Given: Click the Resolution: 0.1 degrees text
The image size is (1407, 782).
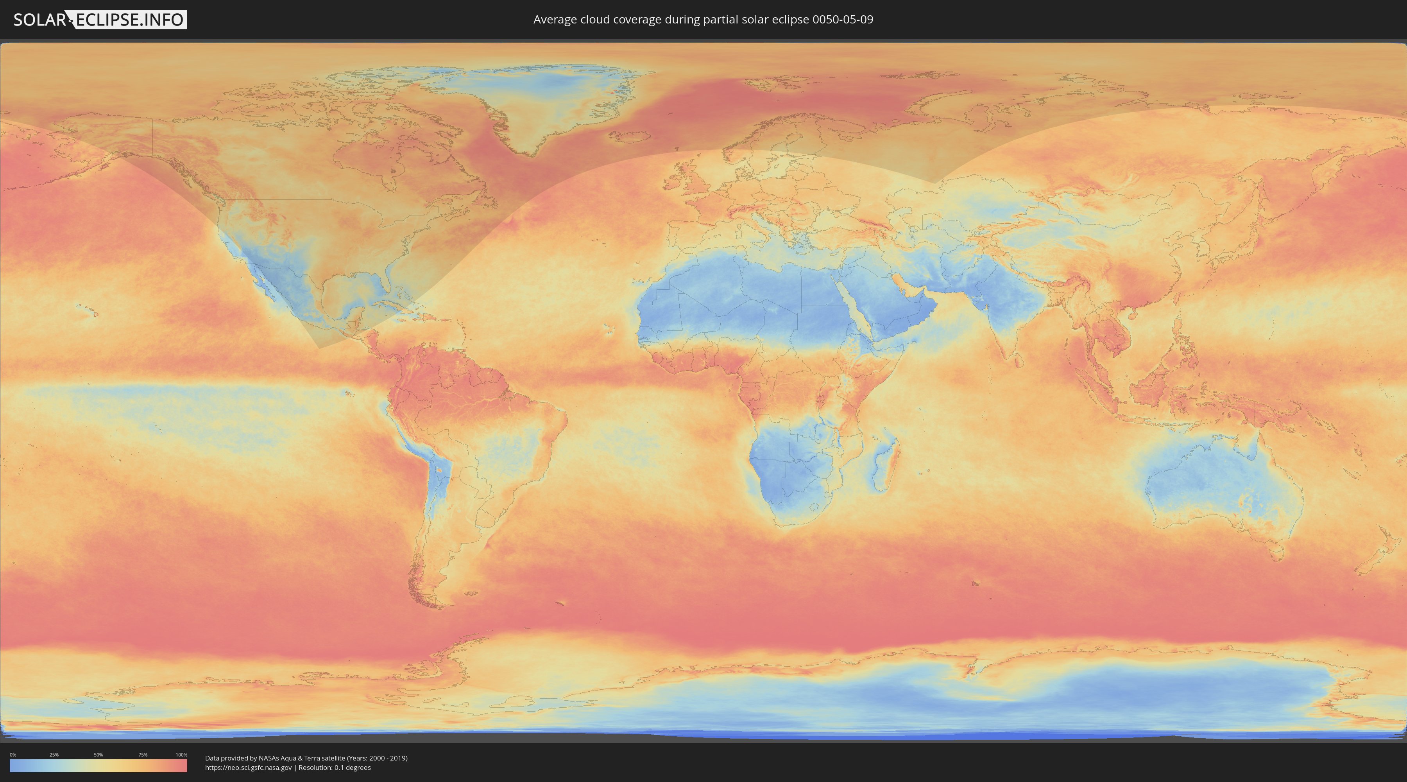Looking at the screenshot, I should [335, 768].
